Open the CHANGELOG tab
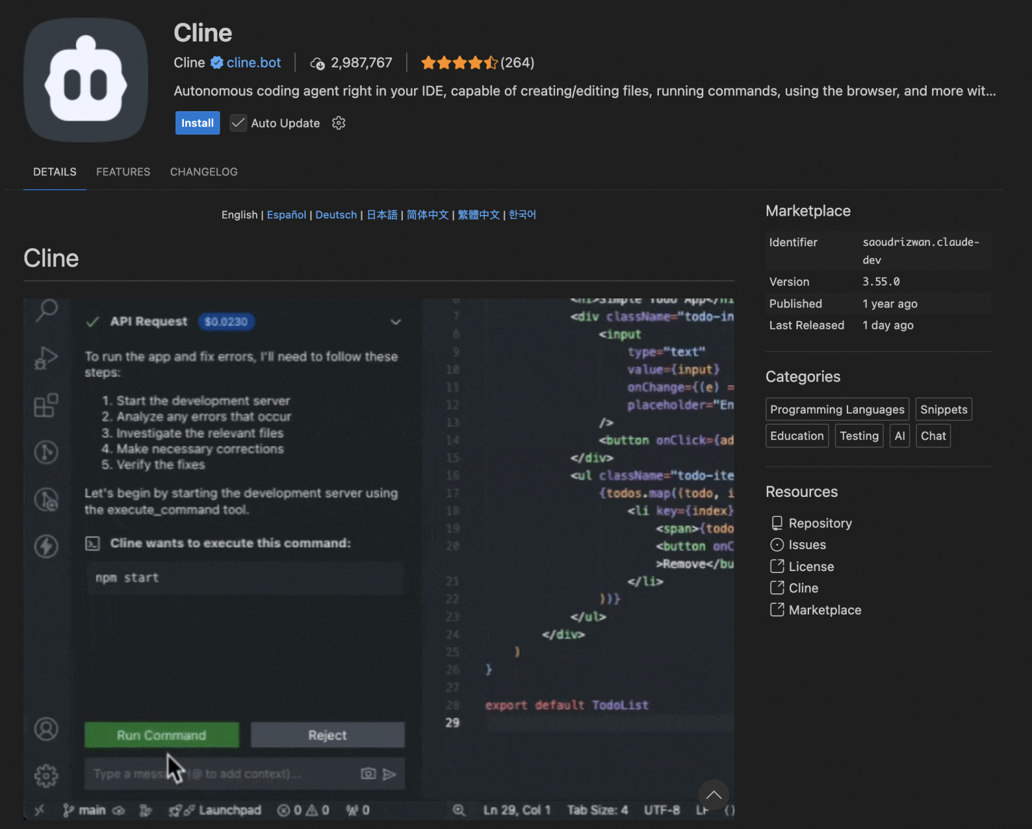 [x=204, y=171]
